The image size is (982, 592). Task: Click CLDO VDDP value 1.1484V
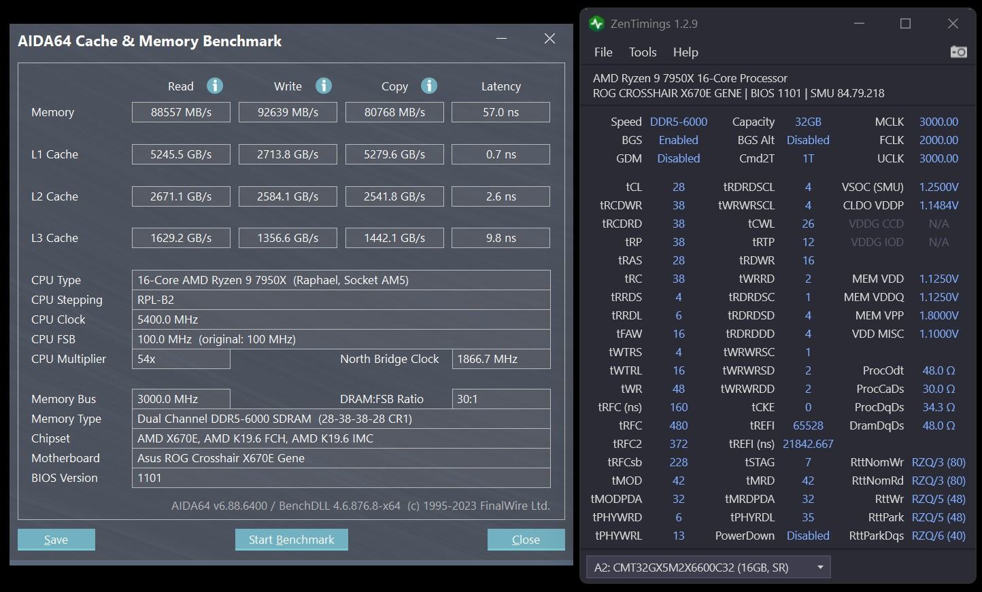coord(938,205)
